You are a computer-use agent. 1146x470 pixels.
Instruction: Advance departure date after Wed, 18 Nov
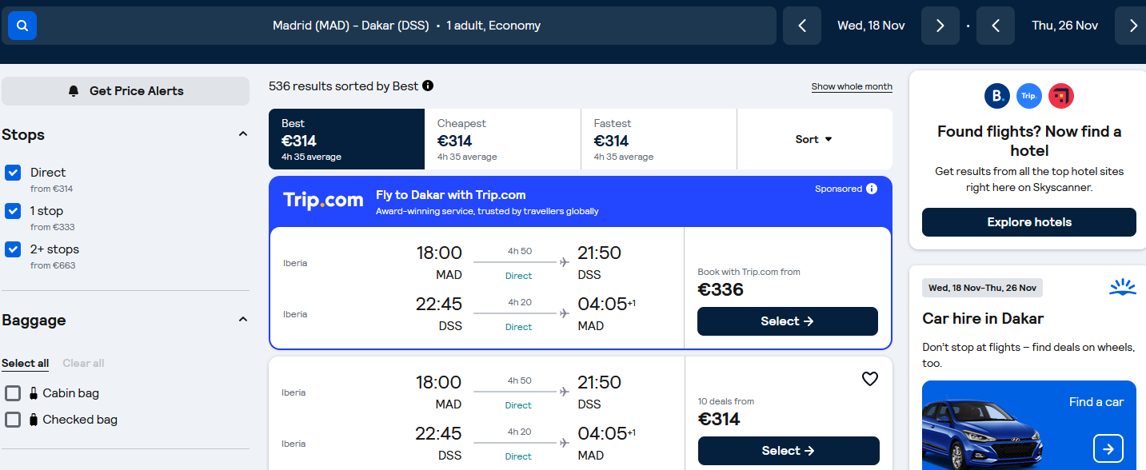coord(940,26)
